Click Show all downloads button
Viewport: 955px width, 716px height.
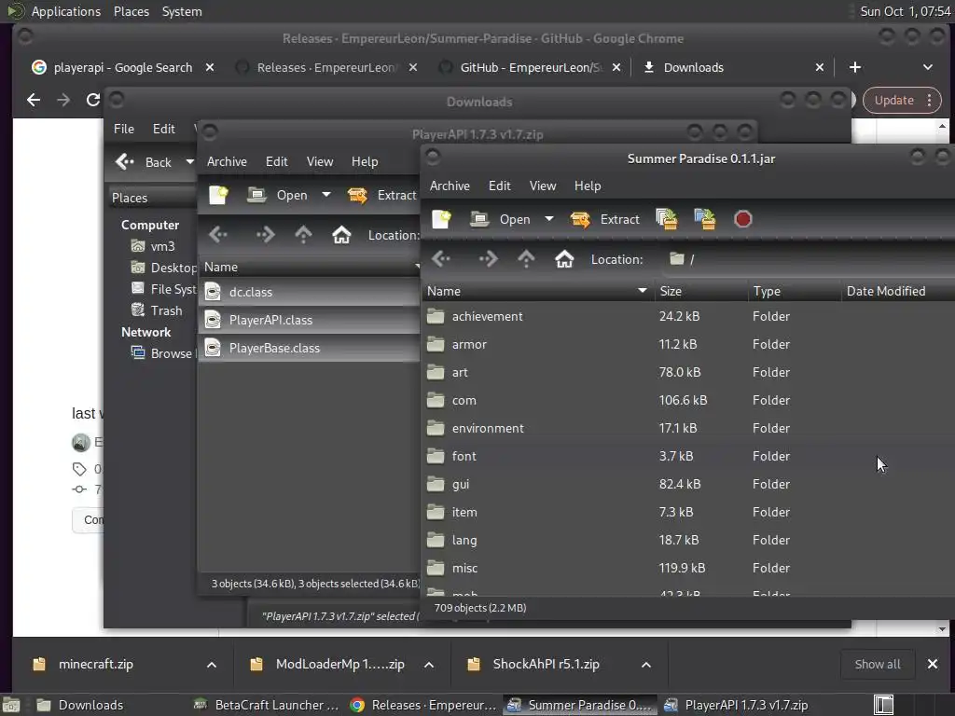pyautogui.click(x=877, y=664)
